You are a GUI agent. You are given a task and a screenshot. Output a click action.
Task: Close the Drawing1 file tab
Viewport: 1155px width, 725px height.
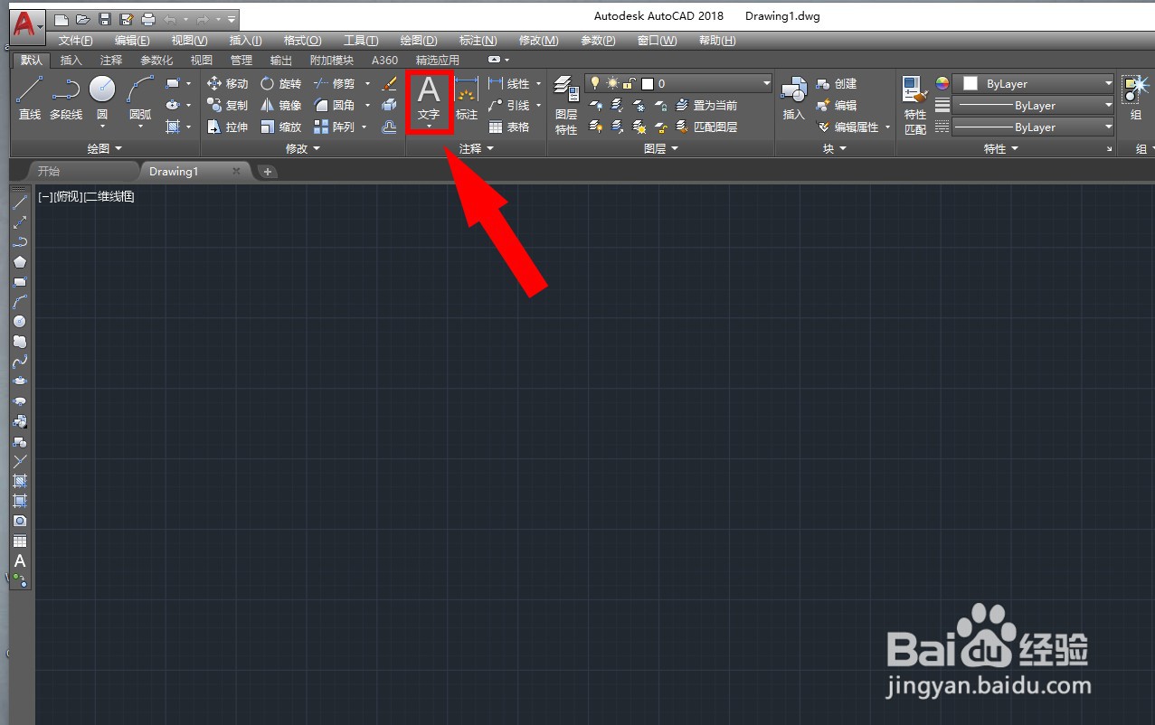pos(236,171)
